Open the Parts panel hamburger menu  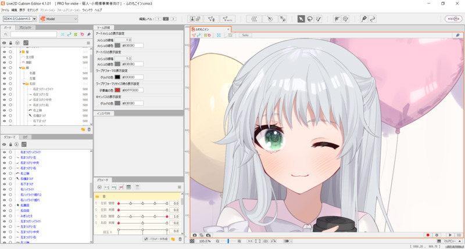coord(88,43)
